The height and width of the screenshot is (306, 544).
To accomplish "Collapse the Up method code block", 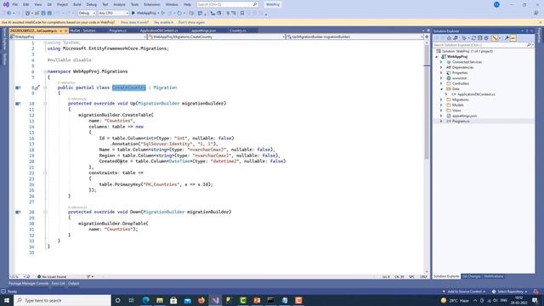I will click(x=45, y=104).
